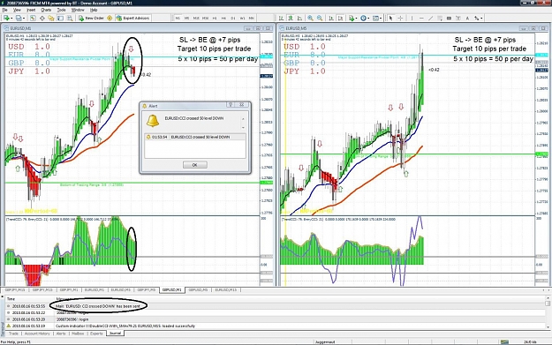Click the bell icon in Alert dialog
The height and width of the screenshot is (345, 552).
(x=153, y=120)
